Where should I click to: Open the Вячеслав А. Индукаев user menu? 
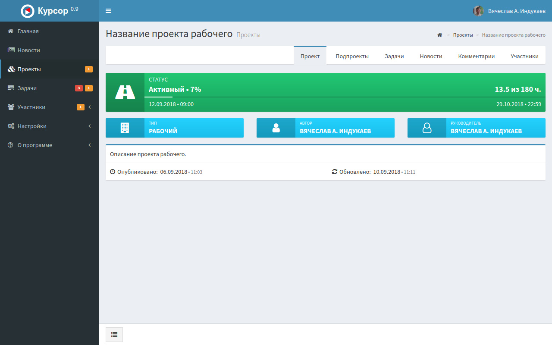pos(516,11)
